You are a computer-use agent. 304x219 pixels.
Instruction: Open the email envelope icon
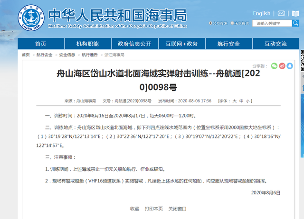(281, 13)
